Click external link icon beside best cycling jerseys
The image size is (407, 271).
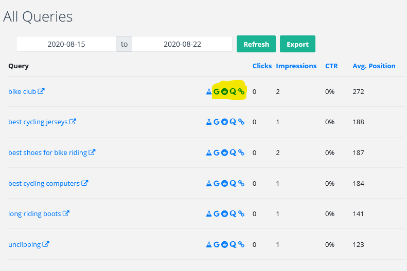[73, 122]
